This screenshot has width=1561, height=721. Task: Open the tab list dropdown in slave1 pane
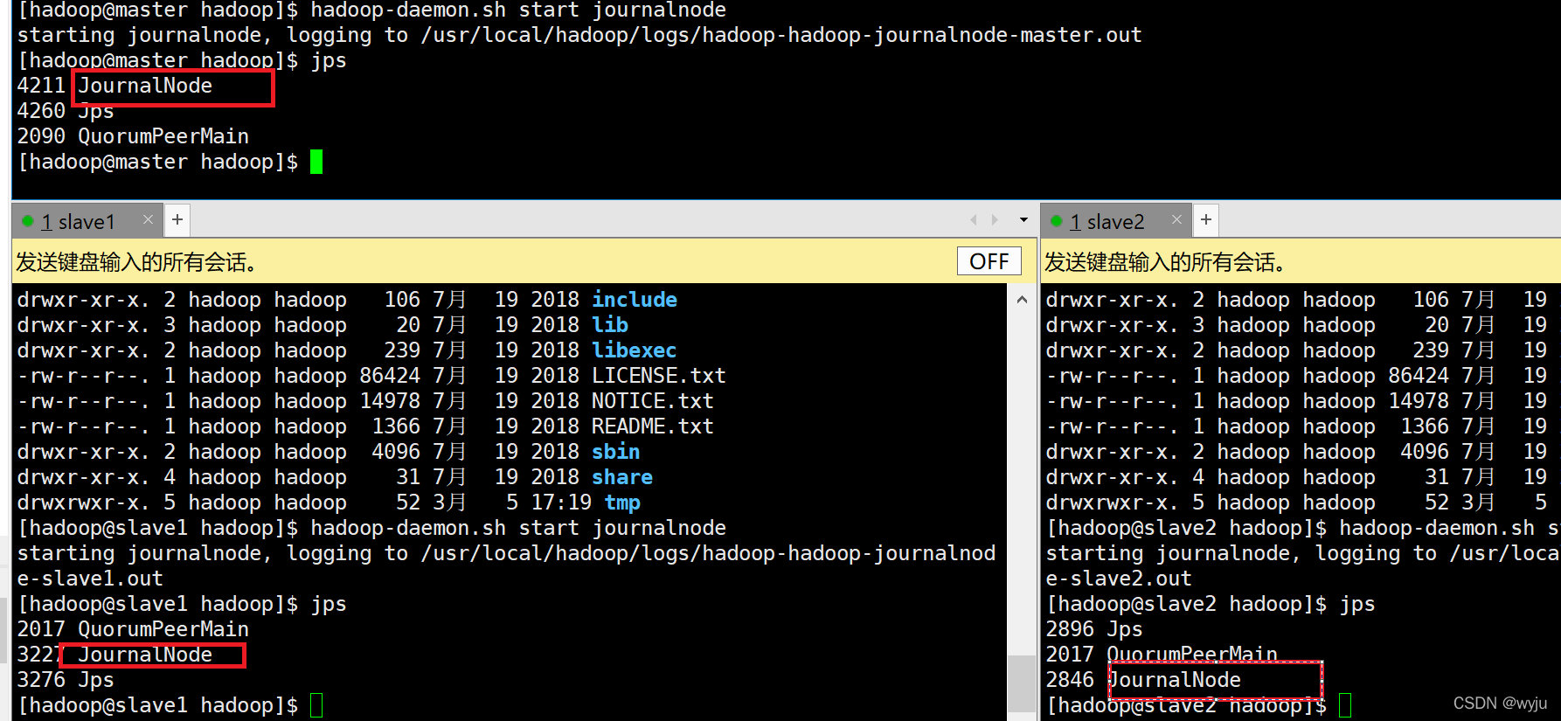(x=1023, y=220)
